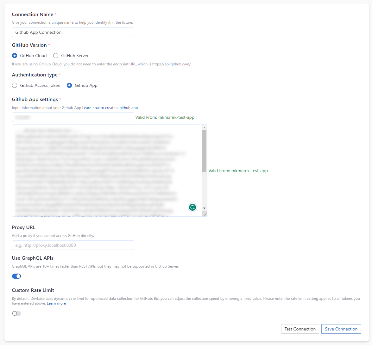Click the textarea scrollbar up arrow
The image size is (372, 345).
(204, 128)
